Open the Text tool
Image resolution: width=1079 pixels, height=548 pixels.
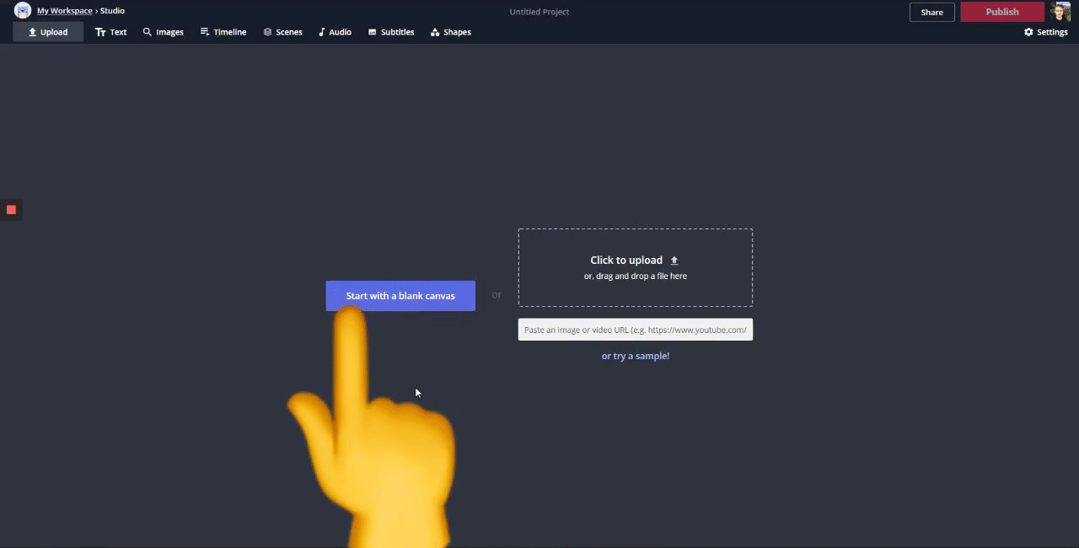(x=110, y=32)
